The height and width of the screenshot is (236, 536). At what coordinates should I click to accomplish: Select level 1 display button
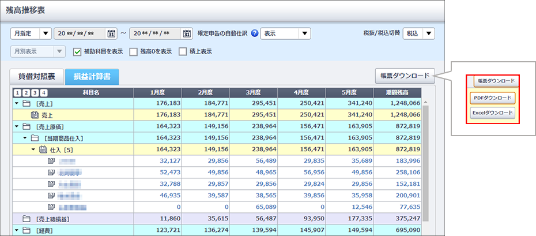16,93
